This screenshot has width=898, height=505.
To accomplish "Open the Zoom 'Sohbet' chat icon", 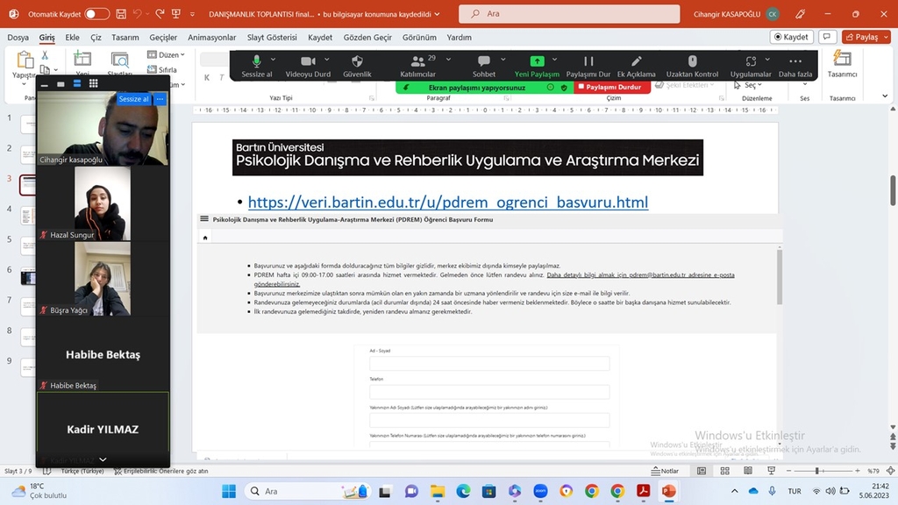I will (x=484, y=61).
